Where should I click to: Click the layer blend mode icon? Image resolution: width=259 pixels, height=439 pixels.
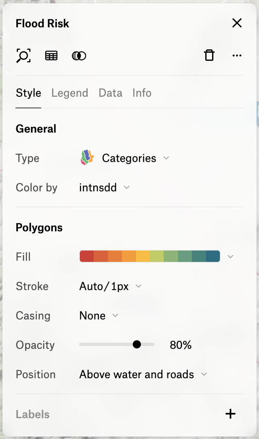79,56
